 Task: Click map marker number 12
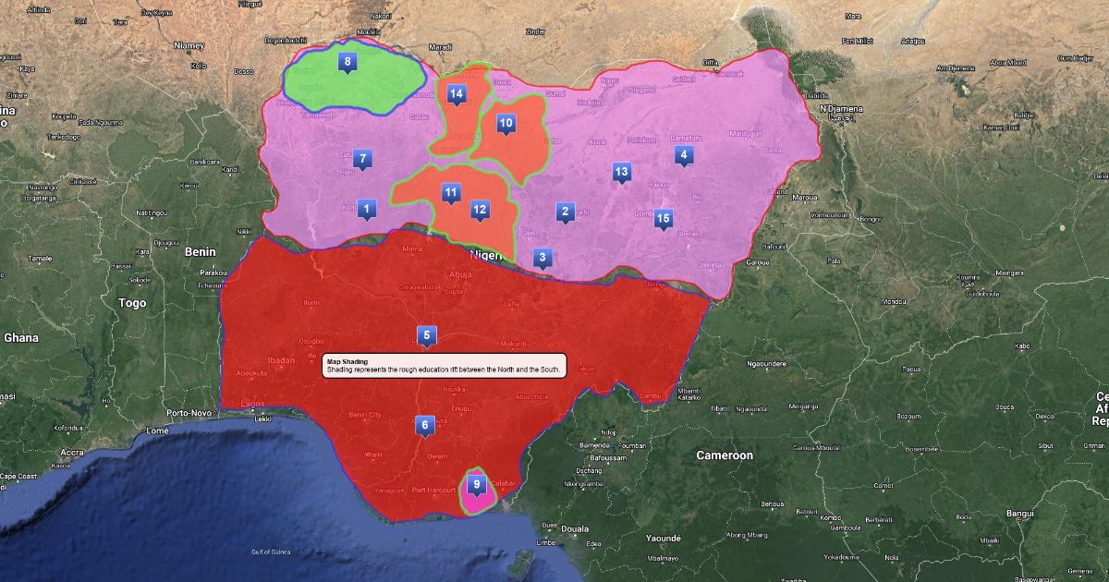pyautogui.click(x=480, y=210)
